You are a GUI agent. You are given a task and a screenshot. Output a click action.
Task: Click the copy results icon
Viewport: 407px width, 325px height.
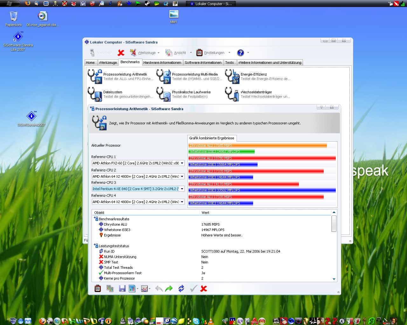110,289
